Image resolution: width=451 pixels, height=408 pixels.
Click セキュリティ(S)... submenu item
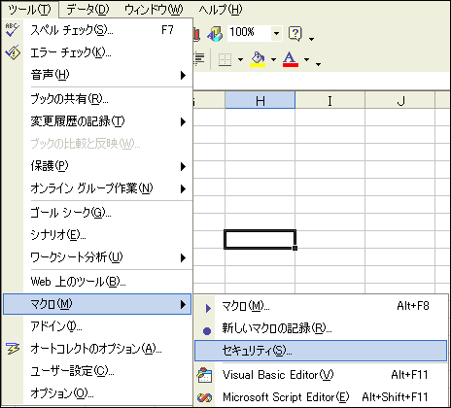(321, 351)
